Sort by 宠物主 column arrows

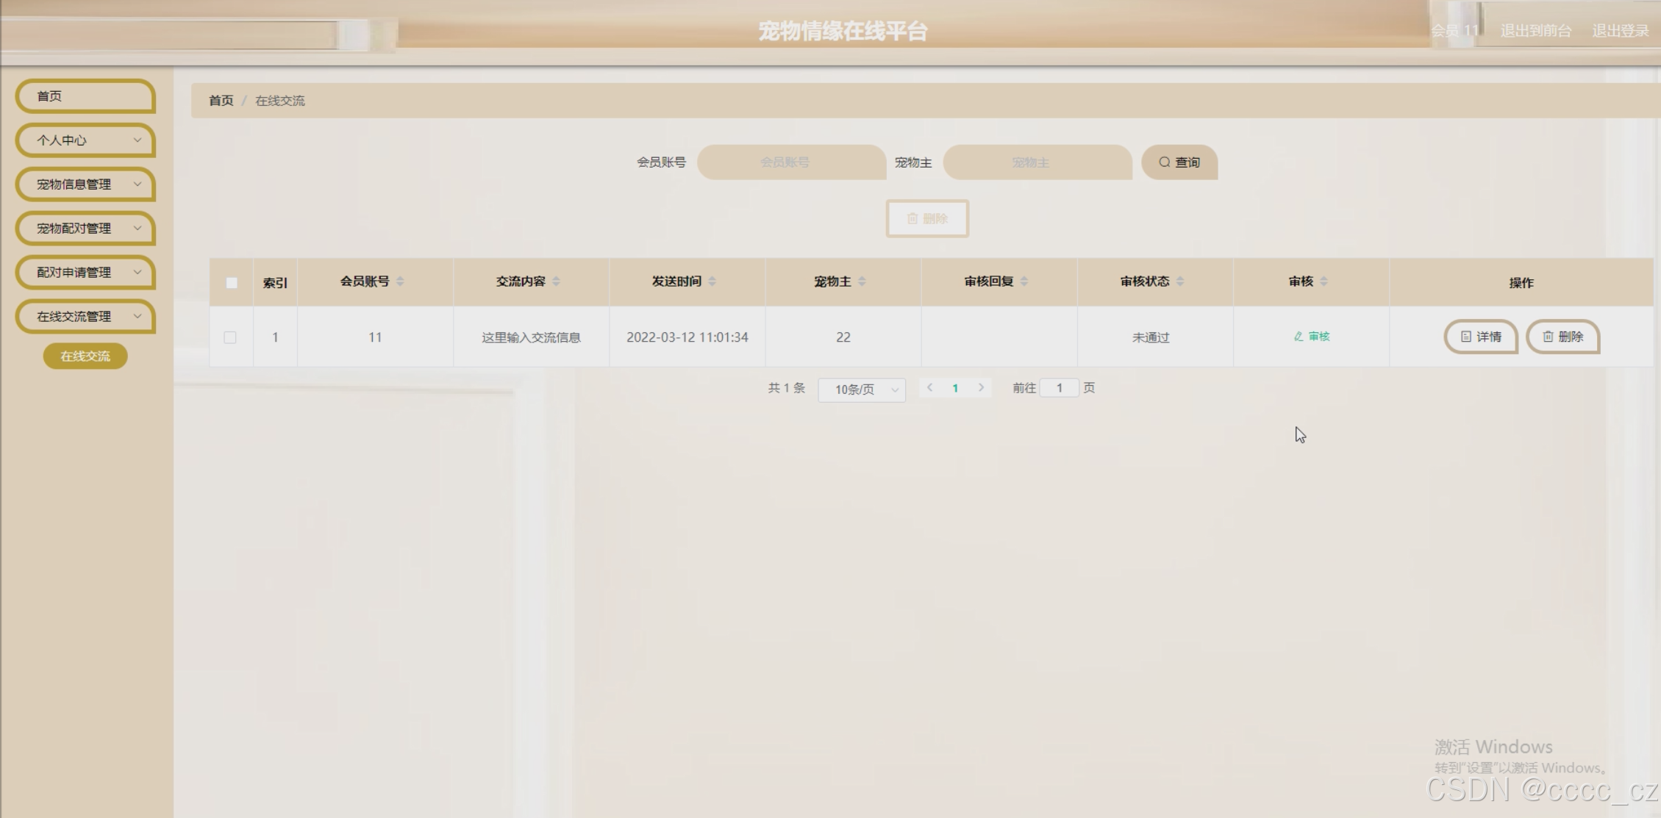click(862, 281)
